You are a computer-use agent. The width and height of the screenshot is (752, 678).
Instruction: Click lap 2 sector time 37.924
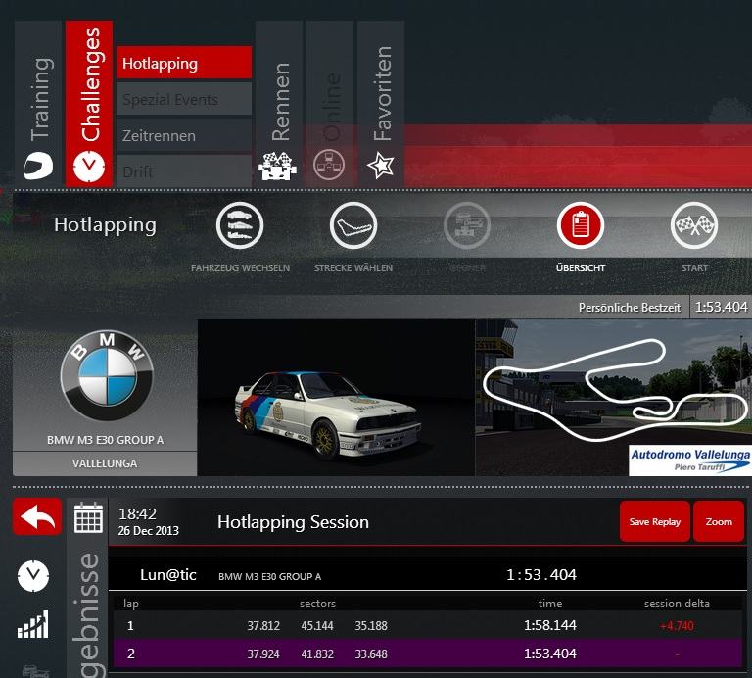pos(263,654)
